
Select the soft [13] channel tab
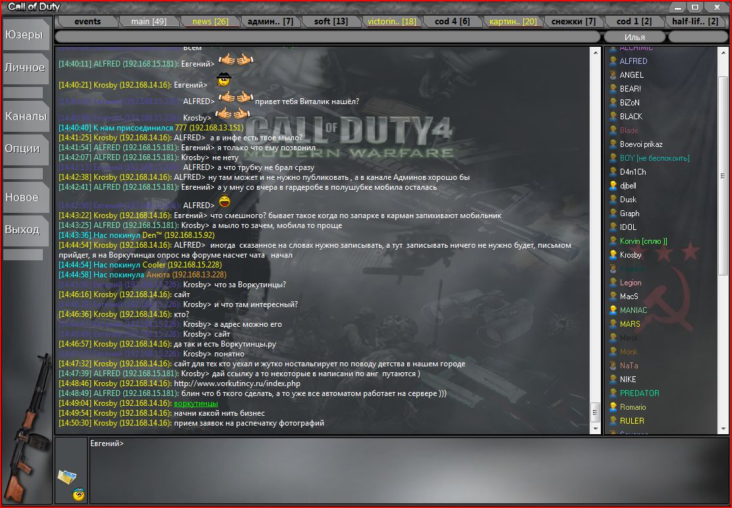331,22
